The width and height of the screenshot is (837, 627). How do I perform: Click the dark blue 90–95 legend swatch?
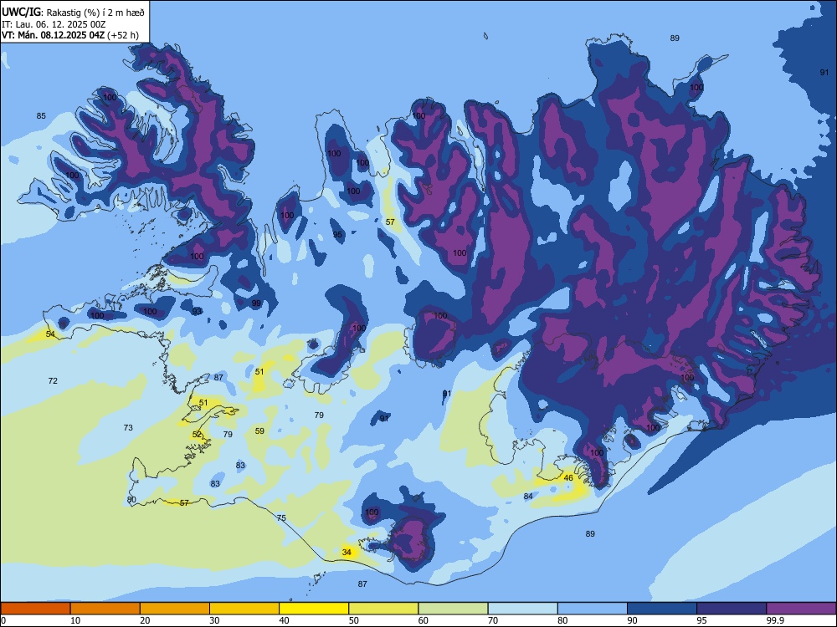(662, 609)
